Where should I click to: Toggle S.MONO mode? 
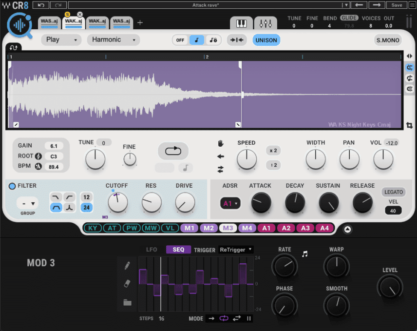tap(388, 40)
